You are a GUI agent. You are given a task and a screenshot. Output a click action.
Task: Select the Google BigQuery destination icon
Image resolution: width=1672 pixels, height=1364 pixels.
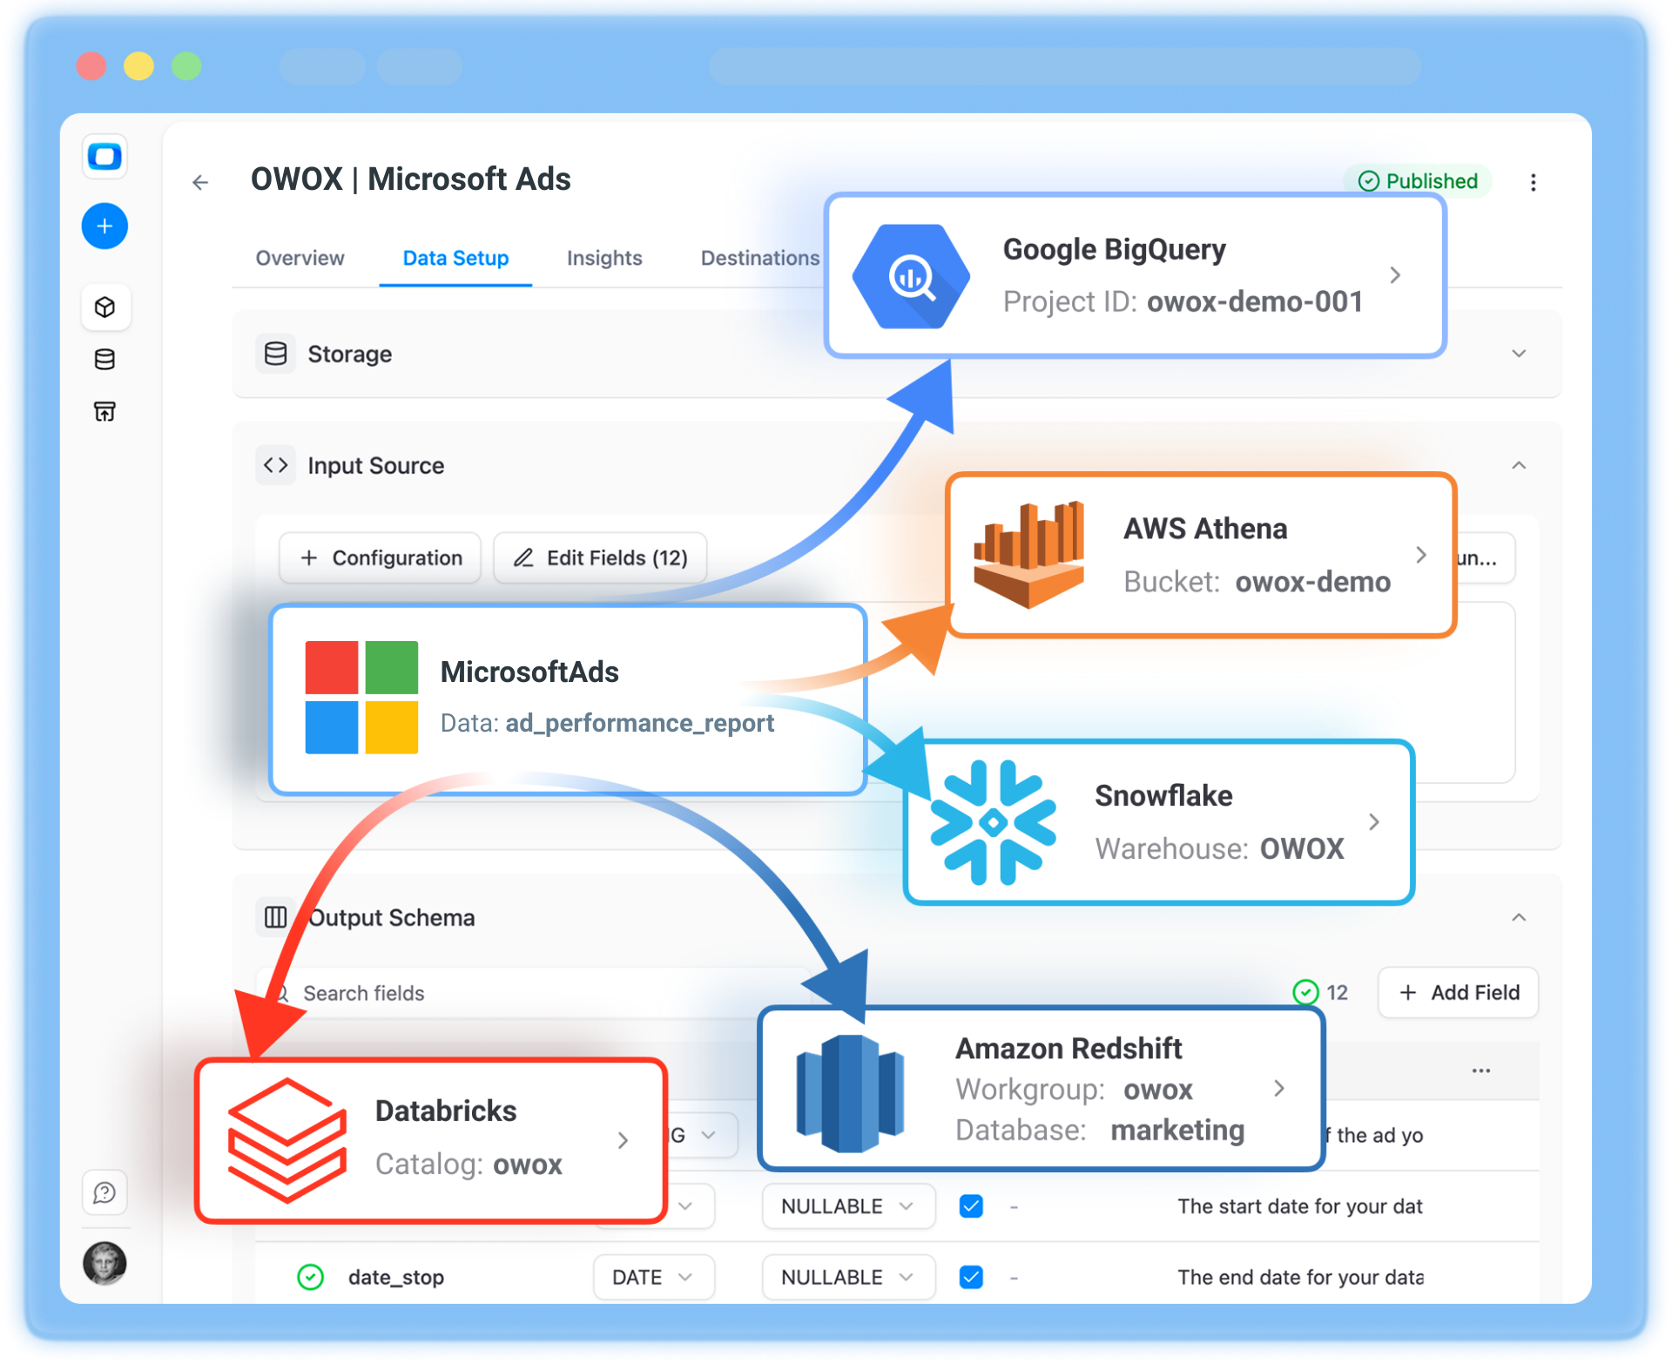pos(910,275)
